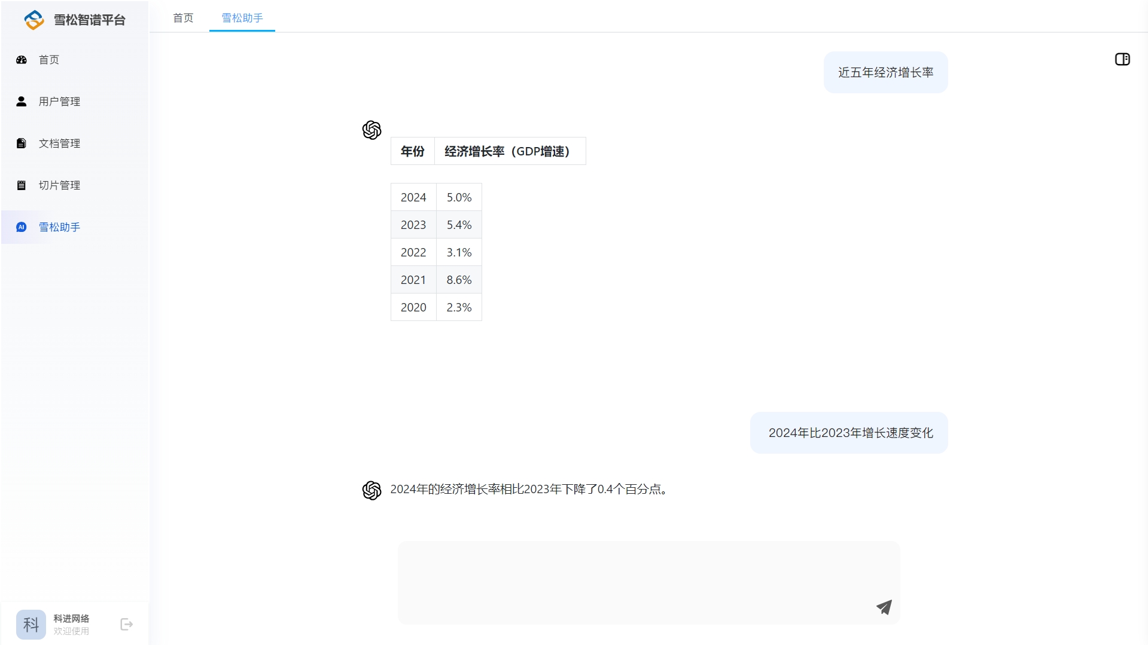Click the 2024年比2023年增长速度变化 message bubble

[x=849, y=433]
